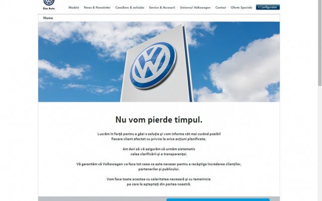Open the Contact page
The image size is (322, 201).
pyautogui.click(x=220, y=7)
